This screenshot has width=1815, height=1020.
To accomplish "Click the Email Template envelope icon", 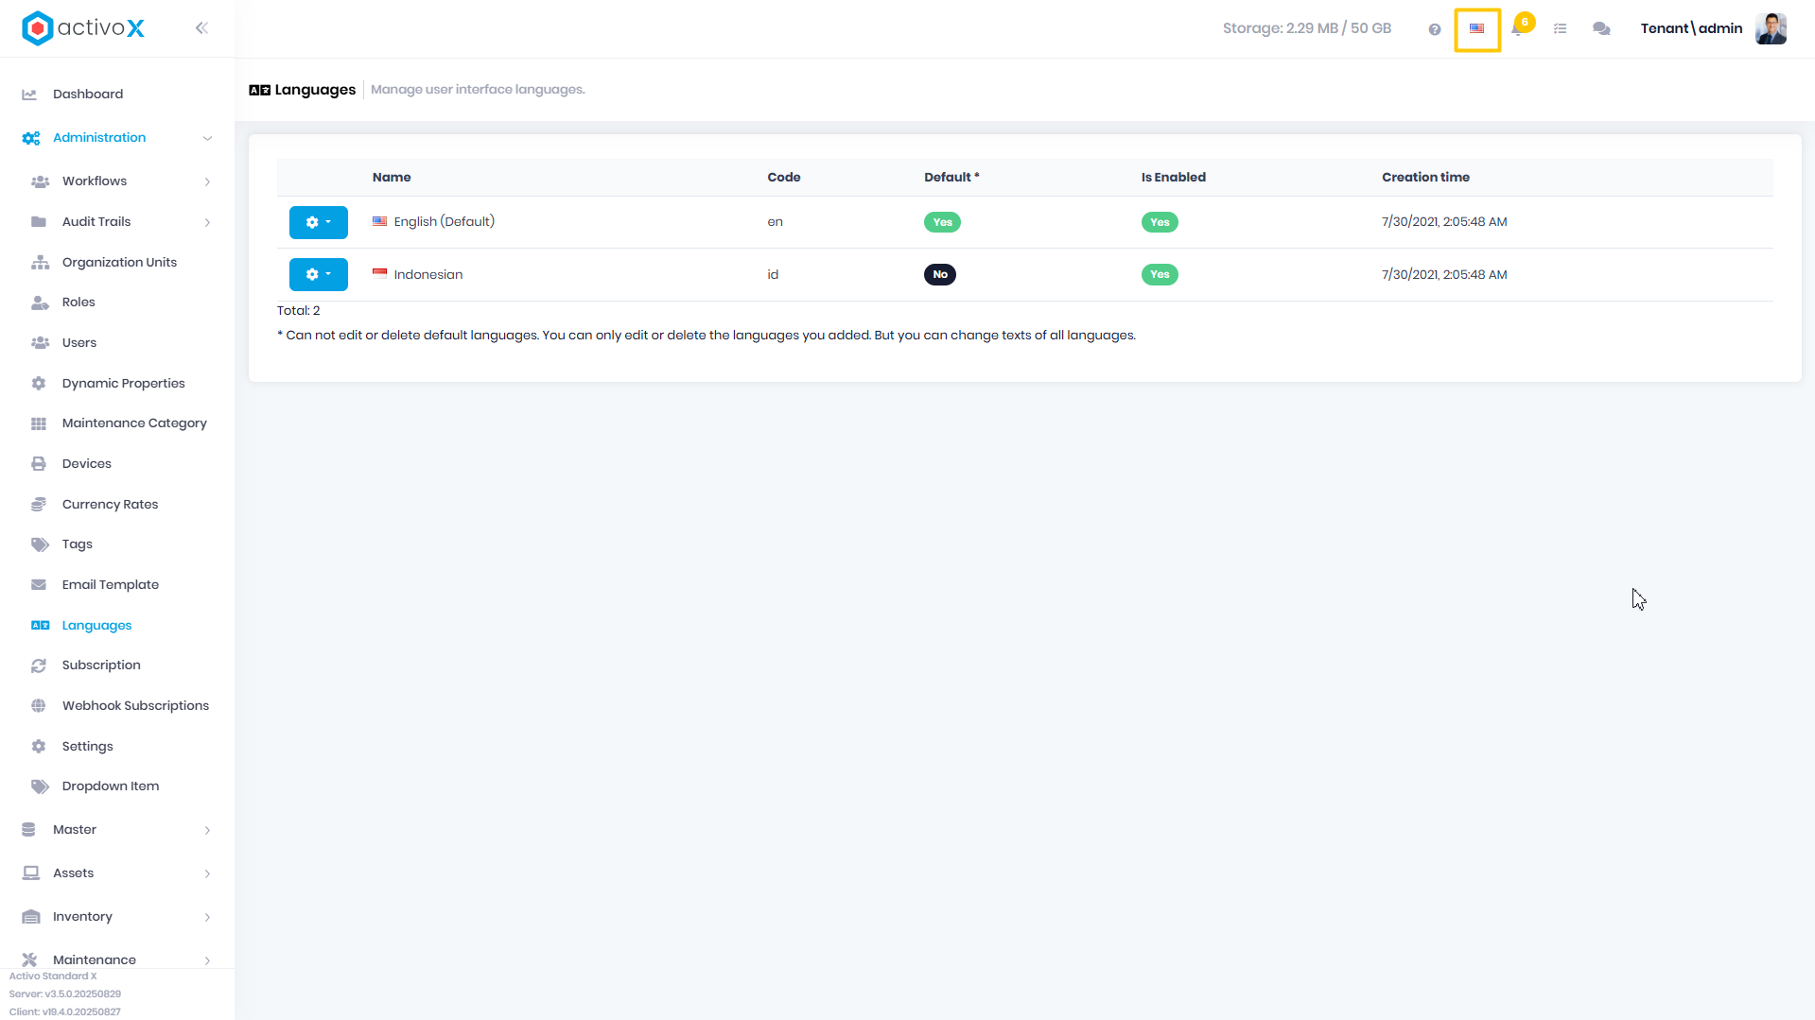I will click(39, 585).
